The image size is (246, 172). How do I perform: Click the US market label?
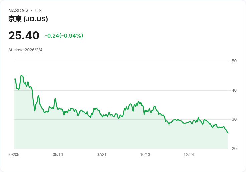point(38,11)
